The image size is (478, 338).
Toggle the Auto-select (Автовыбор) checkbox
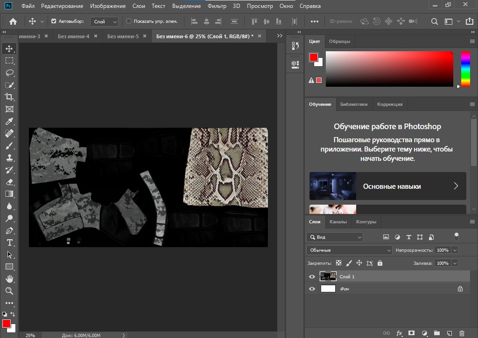[x=54, y=21]
